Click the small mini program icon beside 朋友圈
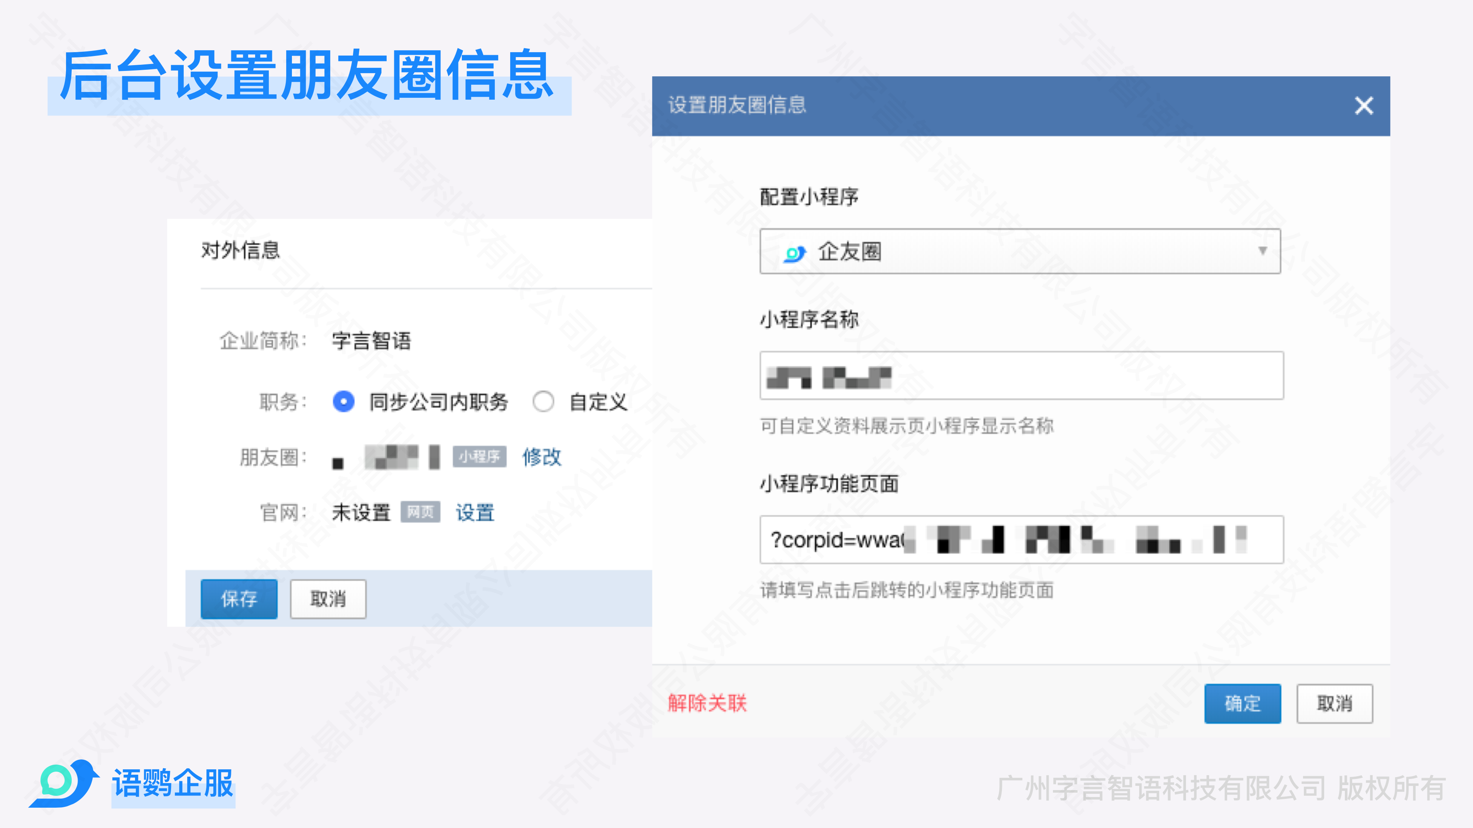Viewport: 1473px width, 828px height. (338, 463)
